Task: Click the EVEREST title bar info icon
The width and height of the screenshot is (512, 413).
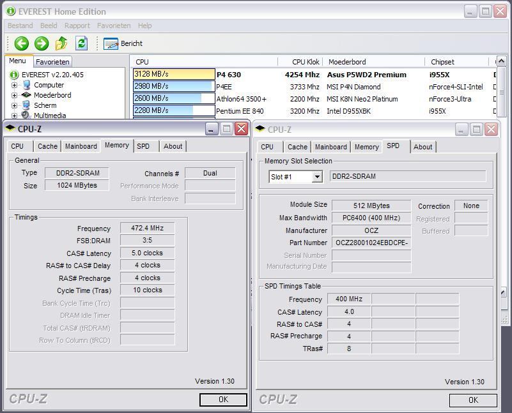Action: [11, 11]
